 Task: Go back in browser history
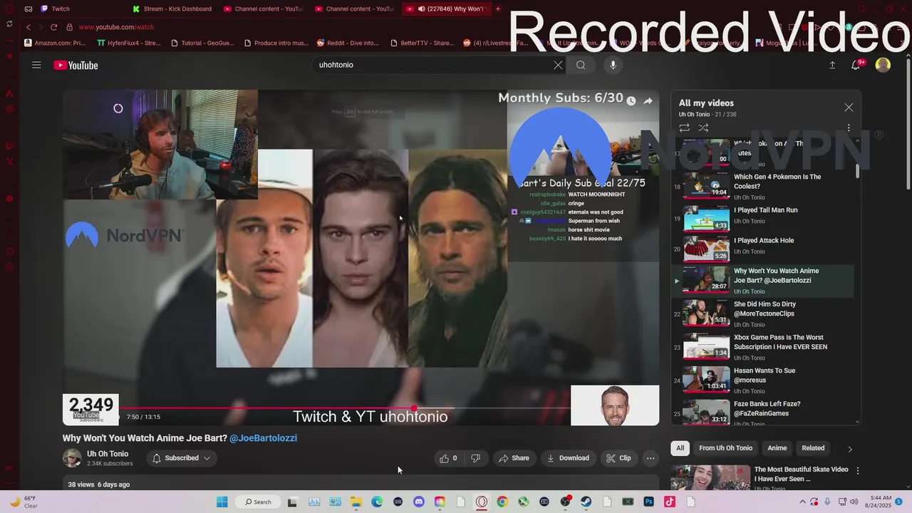coord(28,27)
